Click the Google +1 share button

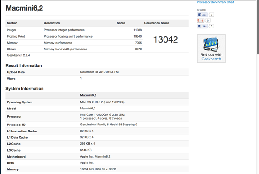click(x=200, y=21)
